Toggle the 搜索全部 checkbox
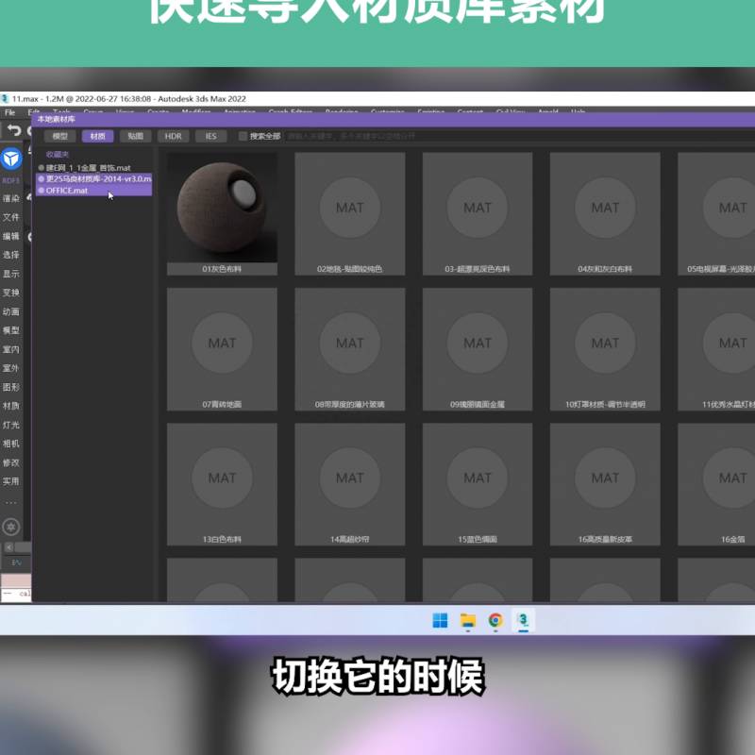The width and height of the screenshot is (755, 755). 243,136
